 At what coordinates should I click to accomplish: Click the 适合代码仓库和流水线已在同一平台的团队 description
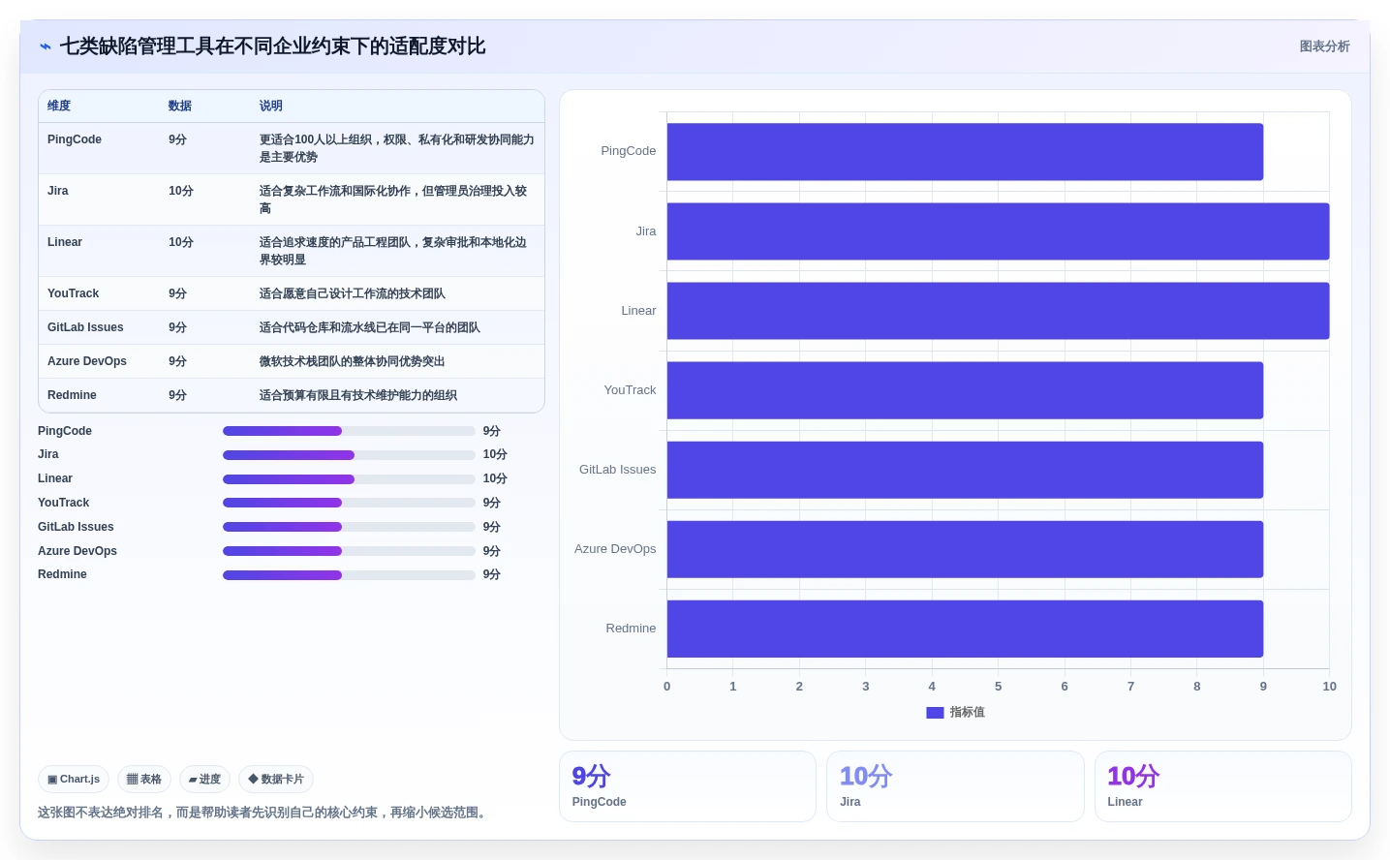370,327
